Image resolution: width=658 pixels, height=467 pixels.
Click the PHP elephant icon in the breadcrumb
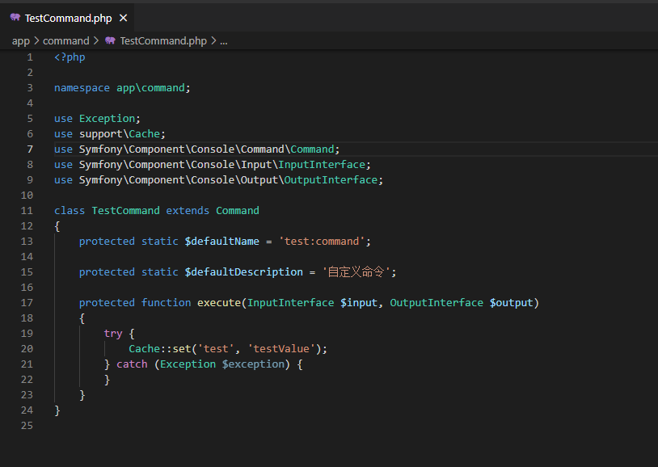click(110, 40)
